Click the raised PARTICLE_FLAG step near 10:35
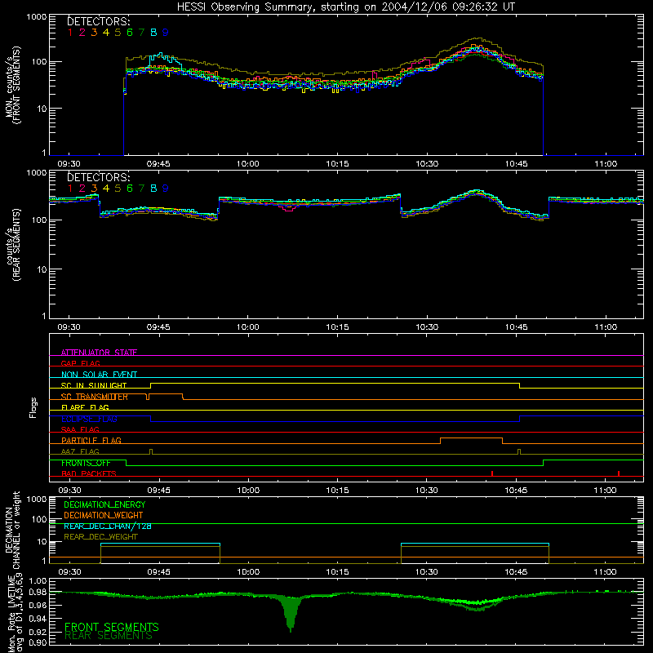Image resolution: width=653 pixels, height=653 pixels. 471,438
